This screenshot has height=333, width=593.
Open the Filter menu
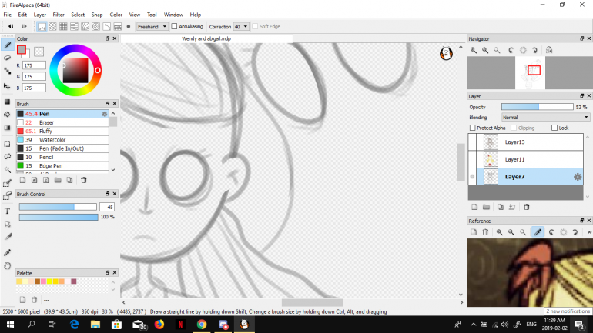click(x=59, y=15)
